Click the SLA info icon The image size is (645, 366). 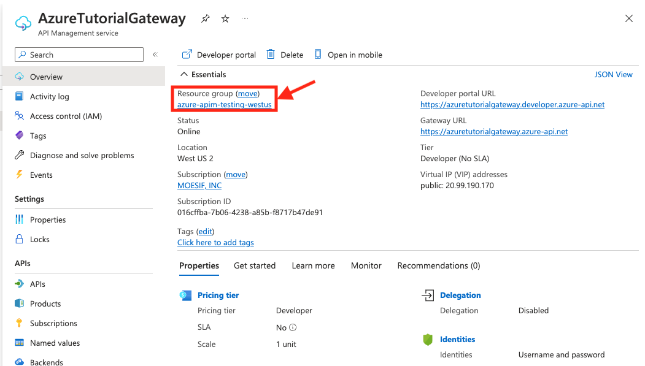tap(293, 327)
